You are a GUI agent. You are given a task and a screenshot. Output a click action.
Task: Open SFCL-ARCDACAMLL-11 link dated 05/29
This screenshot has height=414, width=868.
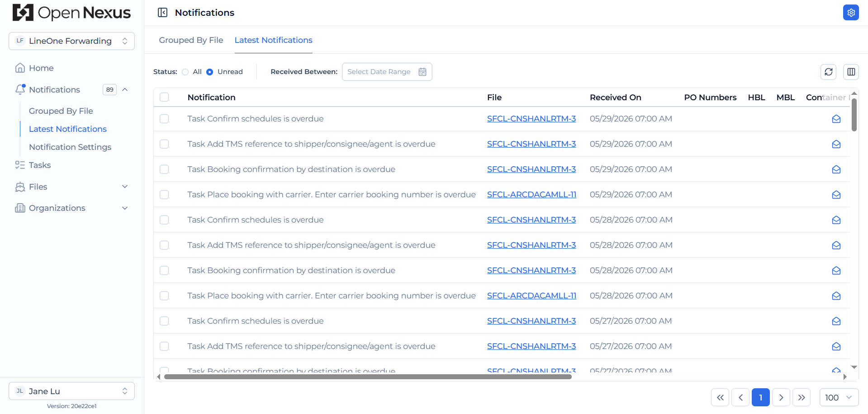531,195
